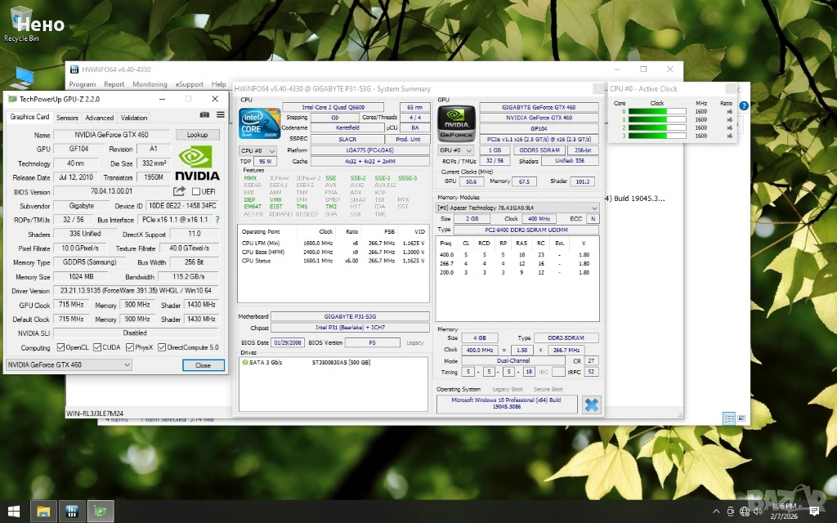Click the GPU-Z icon in the taskbar

point(100,512)
